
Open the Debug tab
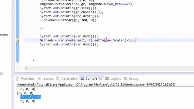[x=131, y=79]
